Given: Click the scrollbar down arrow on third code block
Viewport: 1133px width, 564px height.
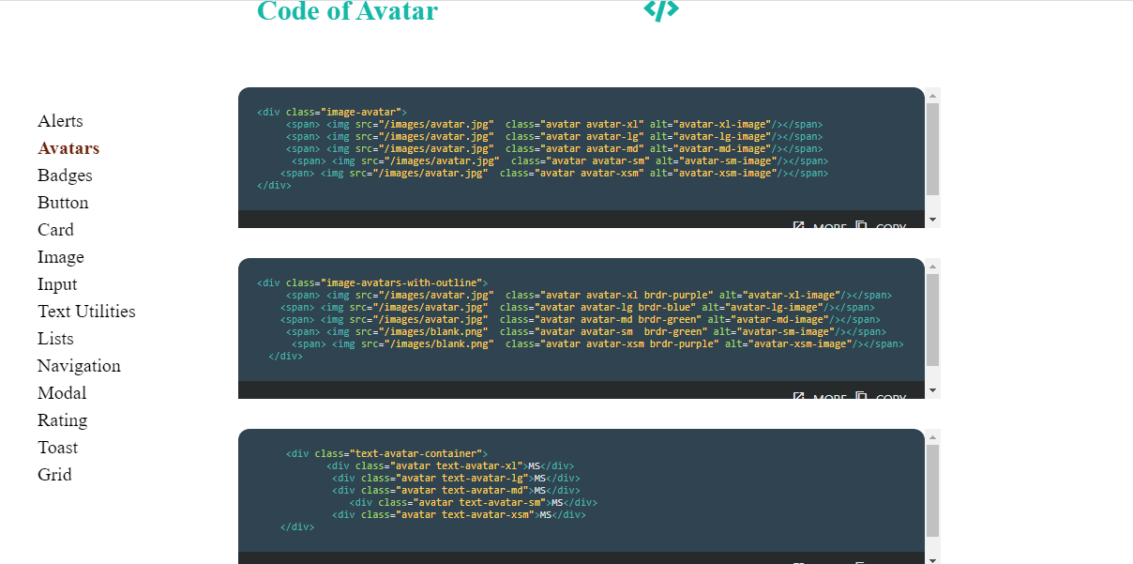Looking at the screenshot, I should click(930, 557).
